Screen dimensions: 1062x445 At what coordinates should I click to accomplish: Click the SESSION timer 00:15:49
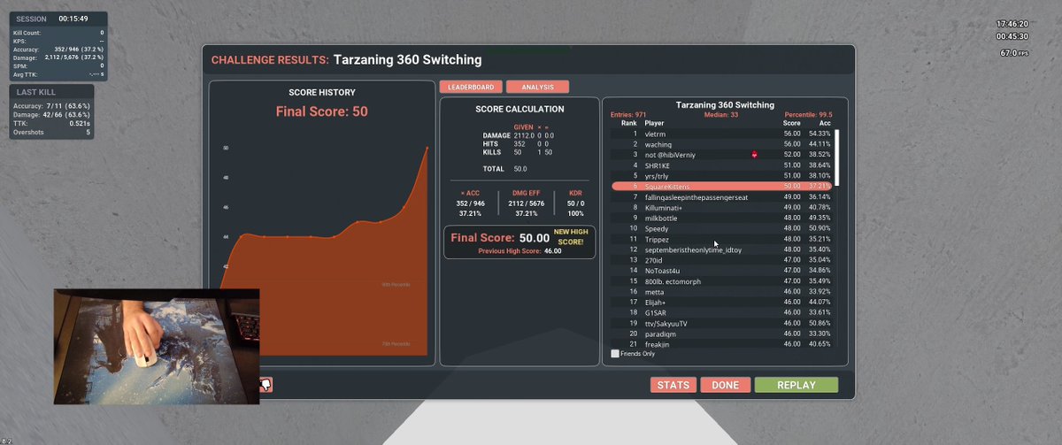[x=73, y=19]
